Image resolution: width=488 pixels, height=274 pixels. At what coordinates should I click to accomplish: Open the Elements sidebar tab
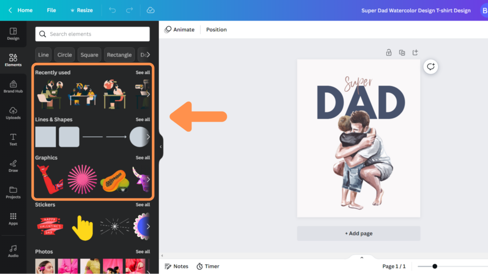tap(13, 60)
